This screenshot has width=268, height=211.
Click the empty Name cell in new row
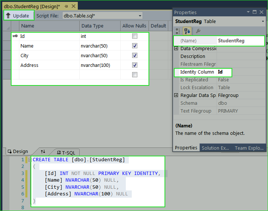coord(49,75)
